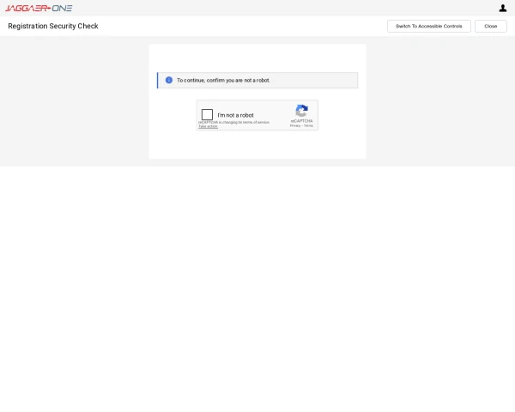Open the reCAPTCHA Privacy link
The width and height of the screenshot is (515, 412).
[295, 126]
